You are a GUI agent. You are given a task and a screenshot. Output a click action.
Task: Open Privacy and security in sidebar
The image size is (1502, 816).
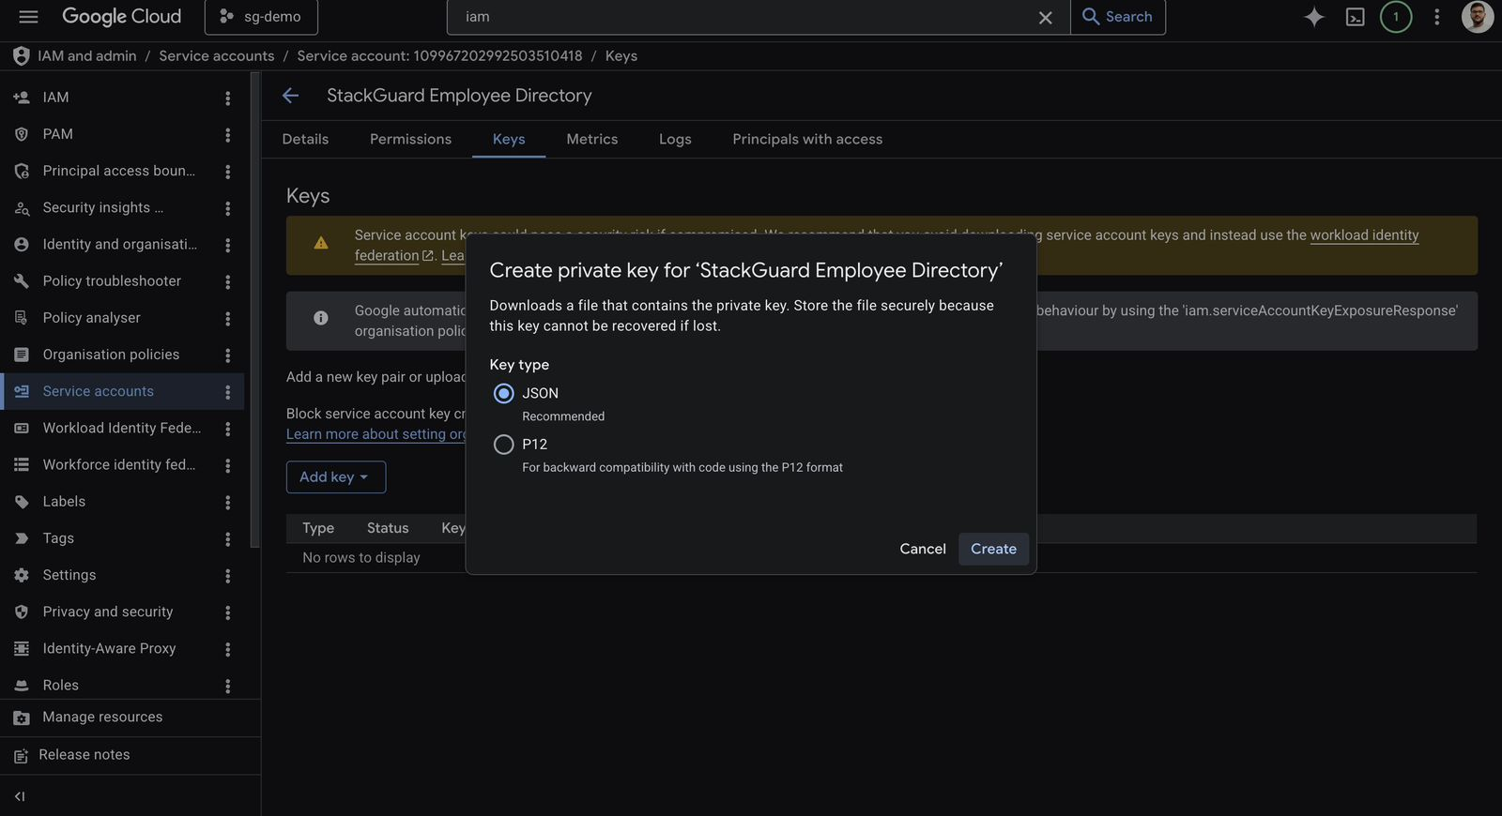click(x=108, y=612)
